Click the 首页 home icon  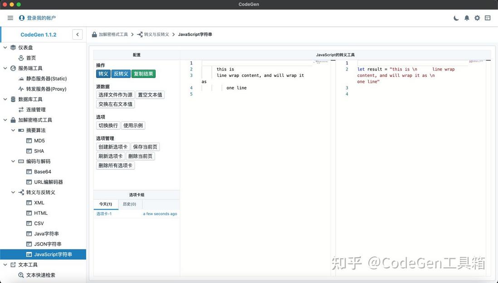coord(21,58)
